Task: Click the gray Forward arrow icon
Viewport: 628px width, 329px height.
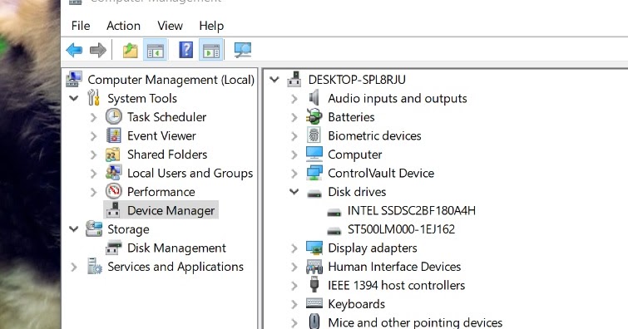Action: [97, 51]
